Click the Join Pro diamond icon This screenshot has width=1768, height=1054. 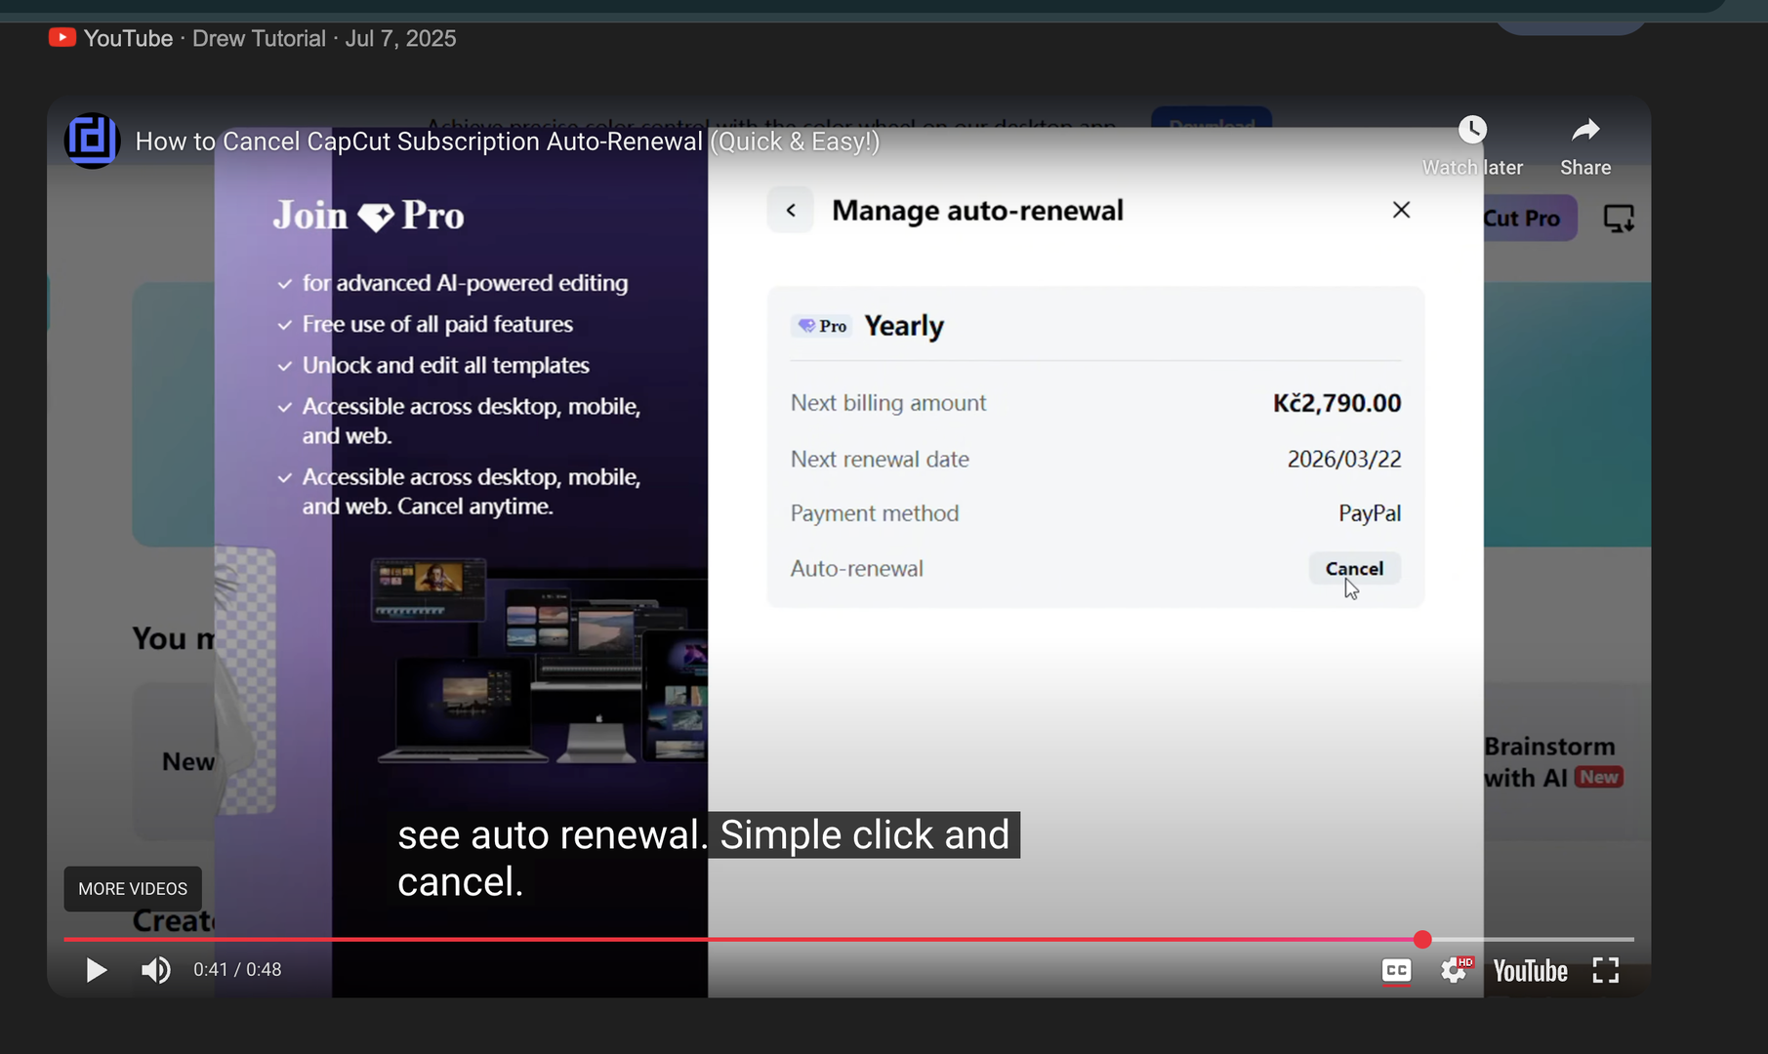point(376,217)
